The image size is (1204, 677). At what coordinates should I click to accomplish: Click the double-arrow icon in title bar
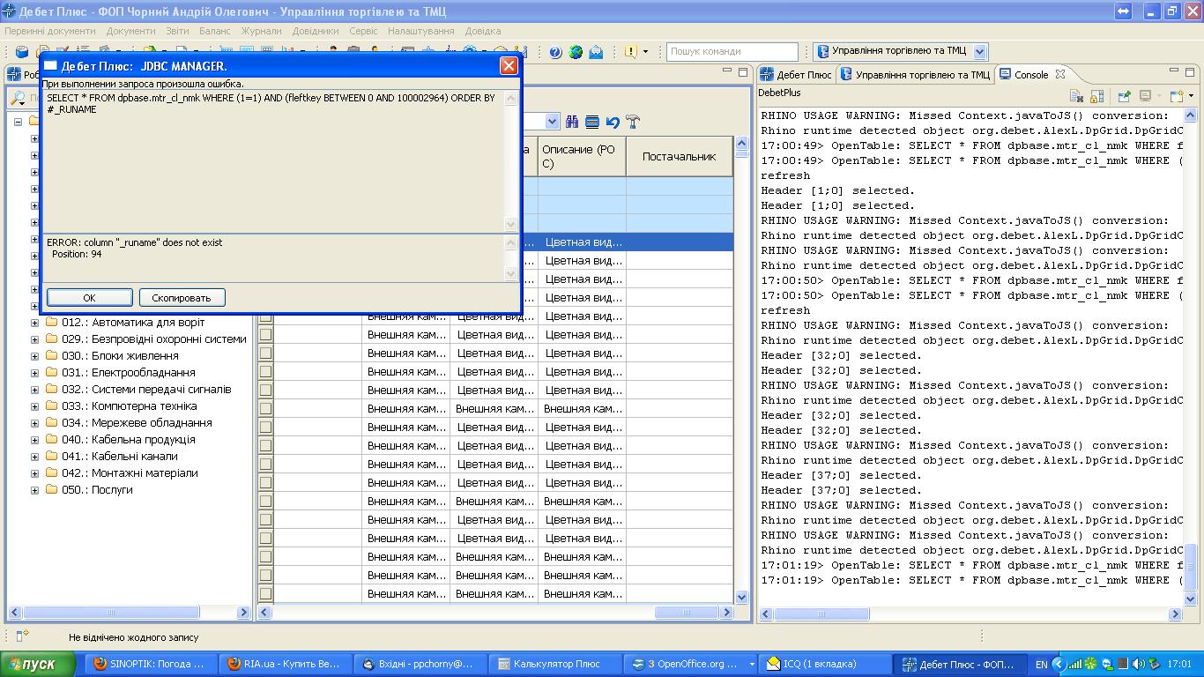[x=1123, y=11]
